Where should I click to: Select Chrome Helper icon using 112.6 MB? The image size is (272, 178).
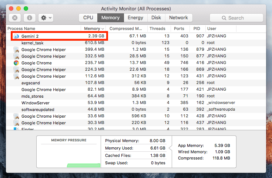click(x=16, y=76)
